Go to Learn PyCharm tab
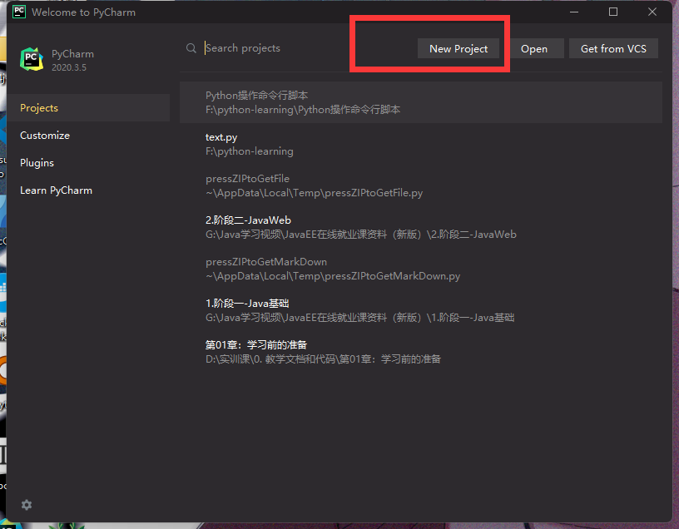Image resolution: width=679 pixels, height=529 pixels. 88,190
